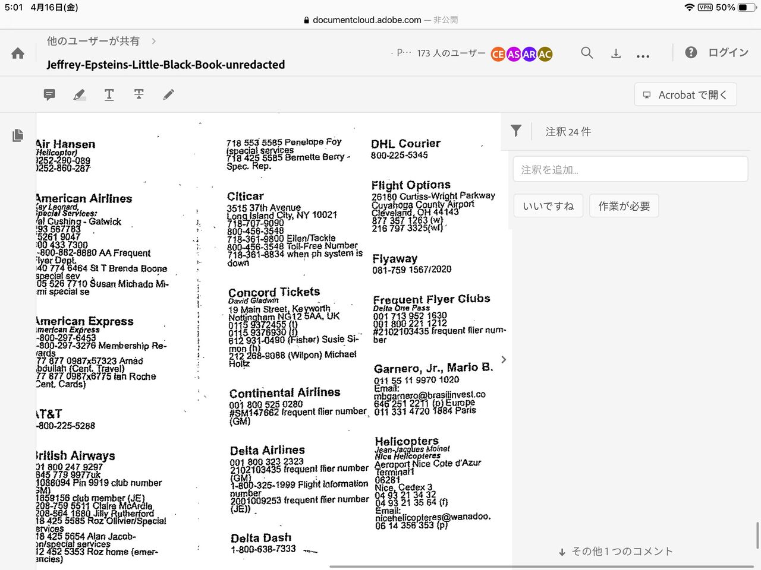The width and height of the screenshot is (761, 570).
Task: Click the horizontal scrollbar at page bottom
Action: [542, 566]
